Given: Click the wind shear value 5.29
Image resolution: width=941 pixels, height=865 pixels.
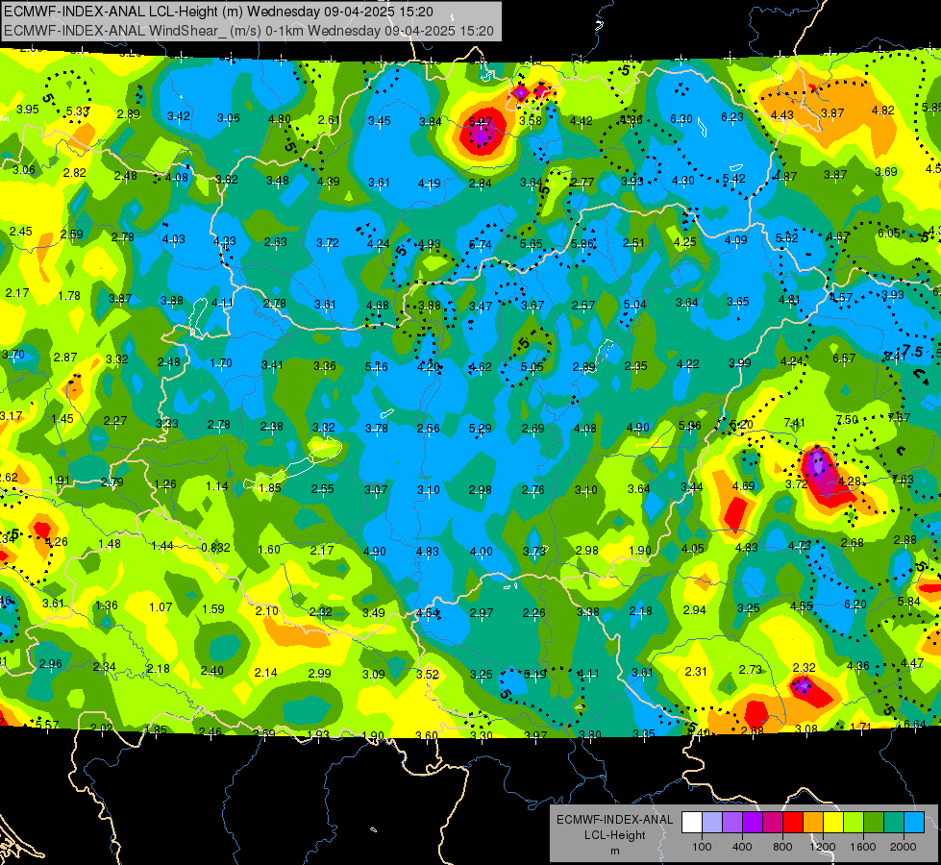Looking at the screenshot, I should [x=480, y=428].
